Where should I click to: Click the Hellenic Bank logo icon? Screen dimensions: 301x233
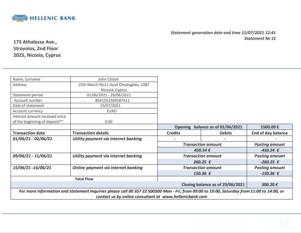click(20, 18)
